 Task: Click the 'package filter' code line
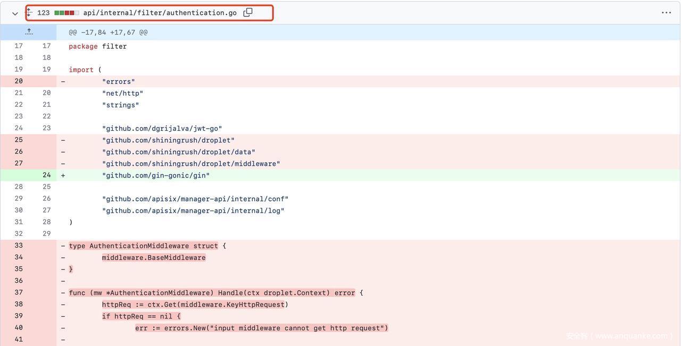pos(98,46)
